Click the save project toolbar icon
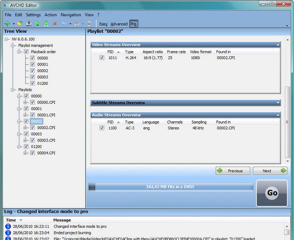 point(28,24)
